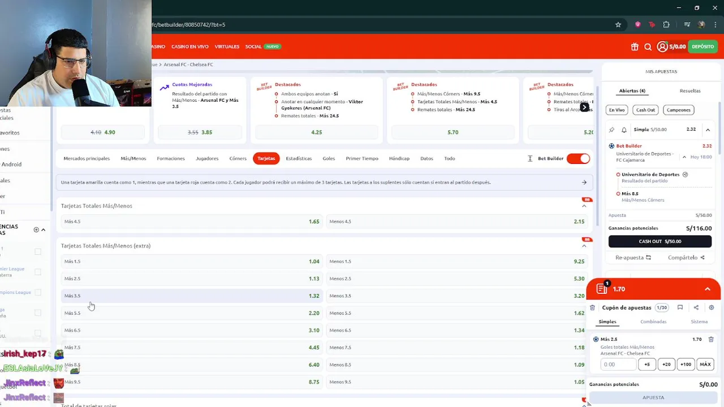Select Más 3.5 cards at odds 1.32
Screen dimensions: 724x407
click(191, 296)
